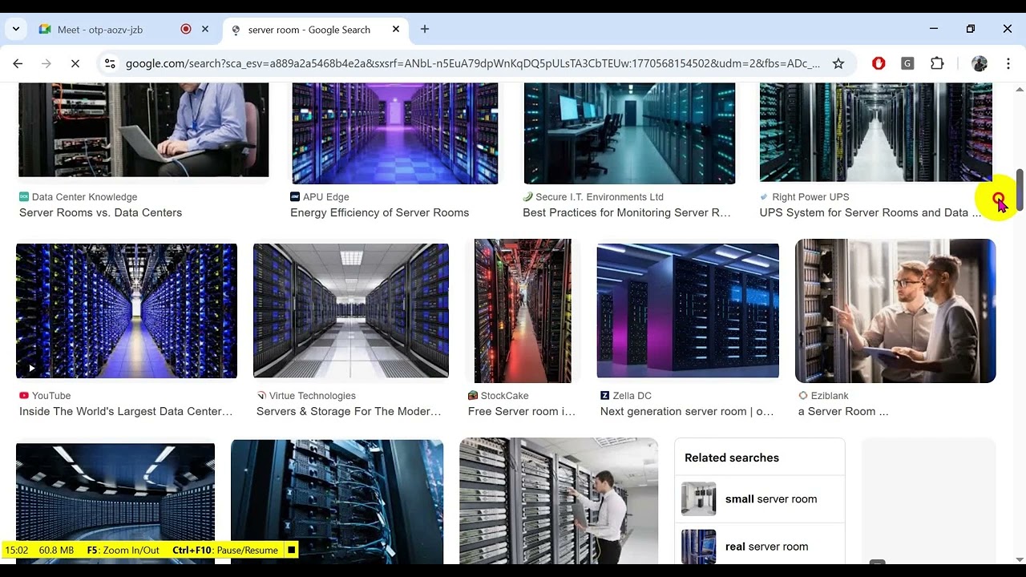Open the Data Center Knowledge source link
This screenshot has width=1026, height=577.
click(x=84, y=197)
